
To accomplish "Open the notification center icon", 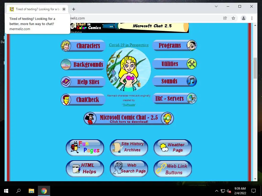I will pyautogui.click(x=254, y=191).
